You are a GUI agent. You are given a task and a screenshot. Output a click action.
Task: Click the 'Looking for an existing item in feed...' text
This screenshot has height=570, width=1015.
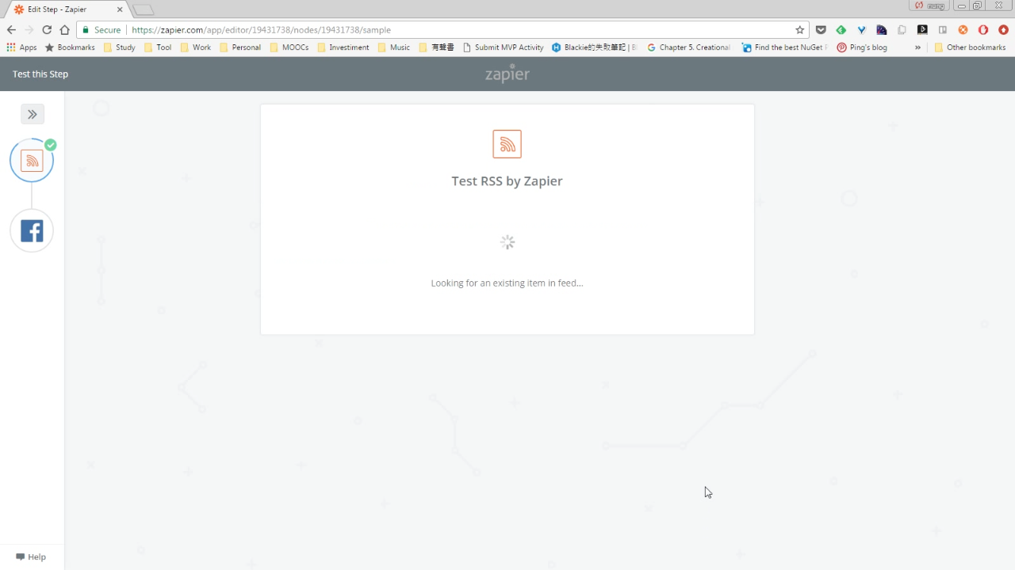pyautogui.click(x=507, y=283)
